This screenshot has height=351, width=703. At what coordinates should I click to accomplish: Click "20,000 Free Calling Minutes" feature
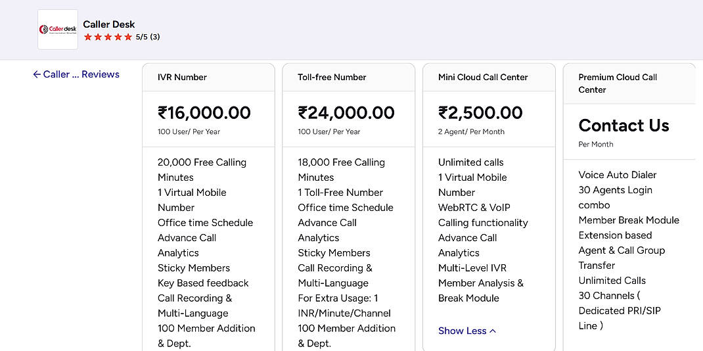tap(202, 170)
